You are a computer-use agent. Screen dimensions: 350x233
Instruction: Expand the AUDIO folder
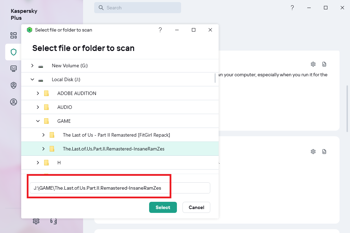38,107
